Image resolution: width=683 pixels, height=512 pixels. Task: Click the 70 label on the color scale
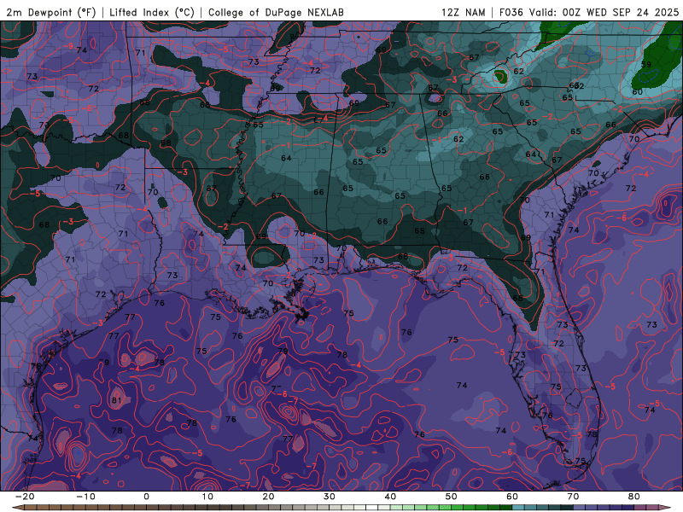(x=573, y=497)
